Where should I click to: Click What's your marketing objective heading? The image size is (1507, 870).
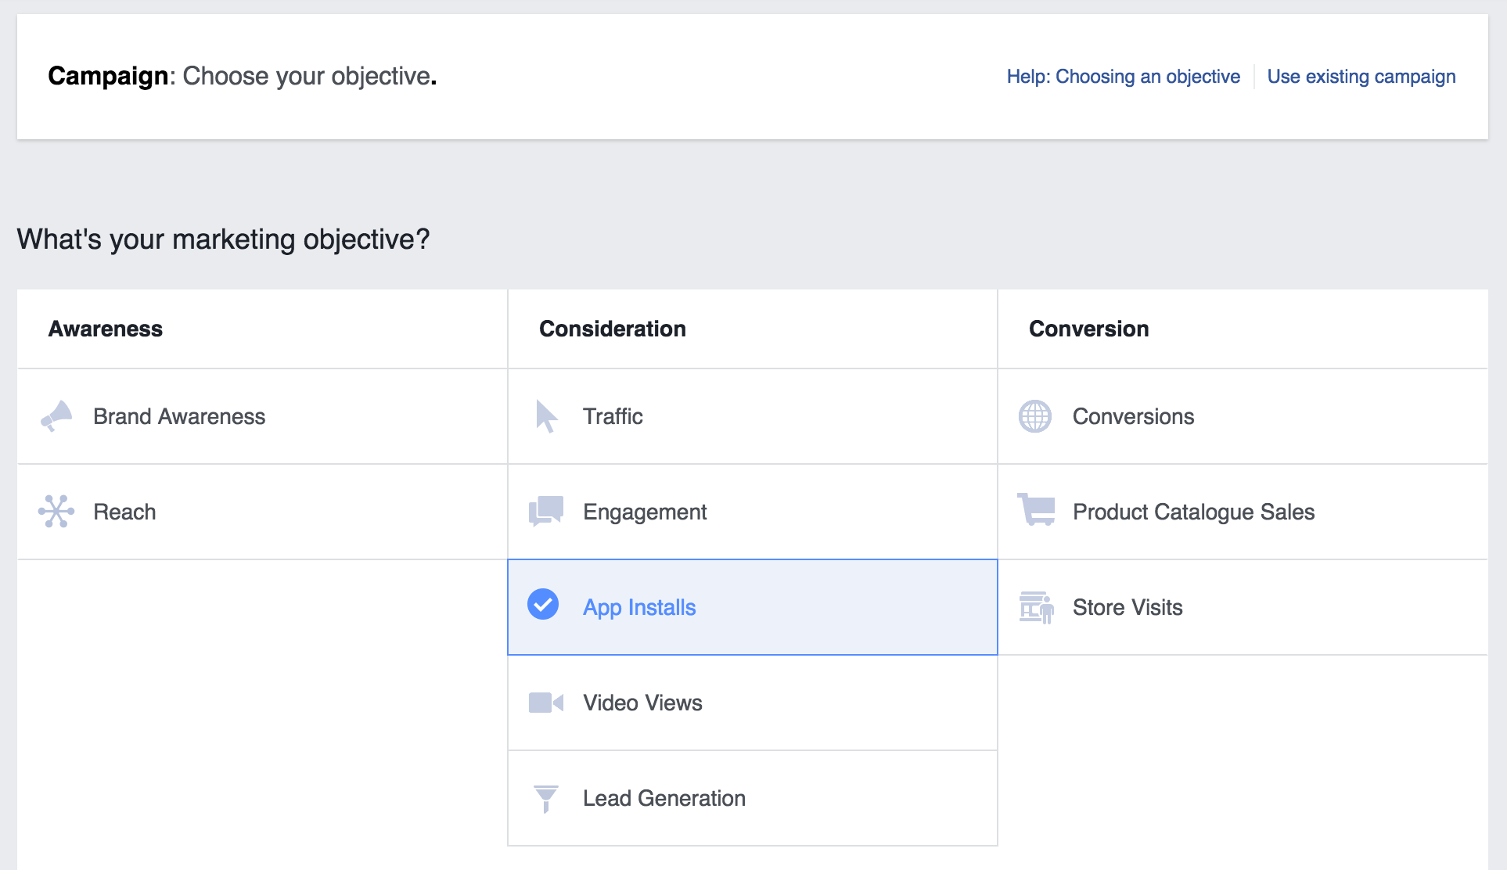[x=223, y=239]
